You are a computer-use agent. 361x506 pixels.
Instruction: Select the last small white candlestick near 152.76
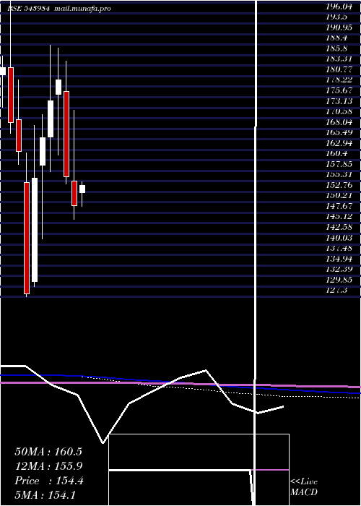pos(82,189)
